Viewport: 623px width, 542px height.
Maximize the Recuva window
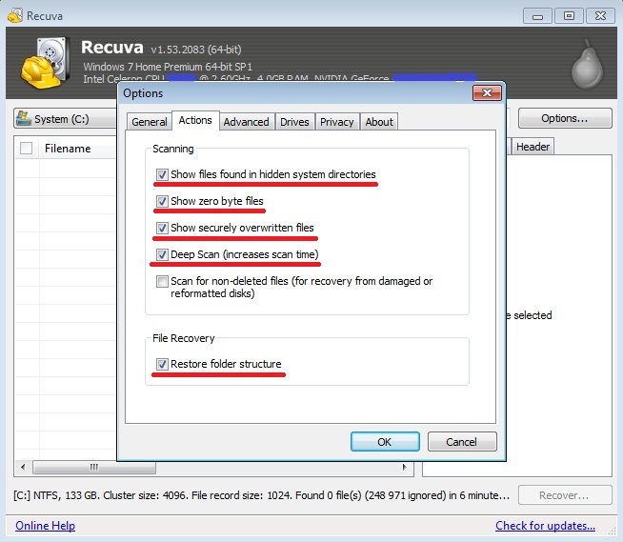569,16
